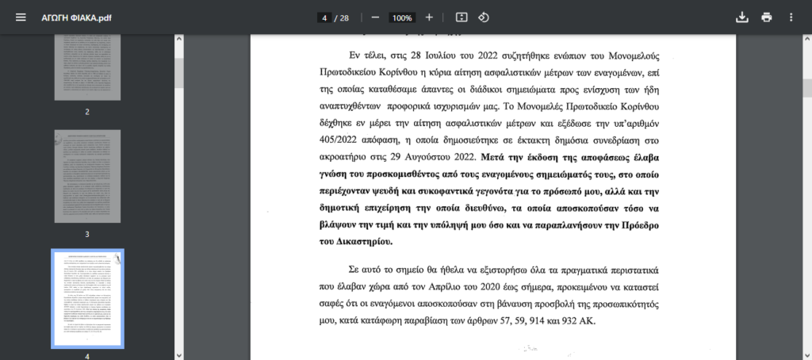The image size is (812, 360).
Task: Toggle the sidebar with the hamburger menu
Action: pyautogui.click(x=21, y=17)
